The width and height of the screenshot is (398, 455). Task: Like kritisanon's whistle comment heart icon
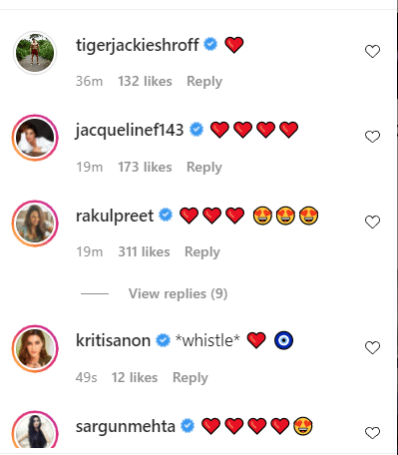point(372,347)
